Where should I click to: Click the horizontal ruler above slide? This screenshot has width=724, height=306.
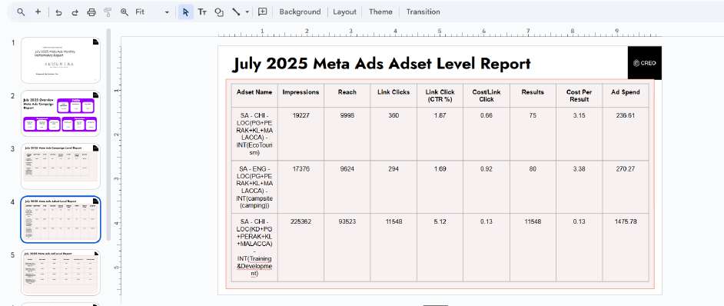440,33
